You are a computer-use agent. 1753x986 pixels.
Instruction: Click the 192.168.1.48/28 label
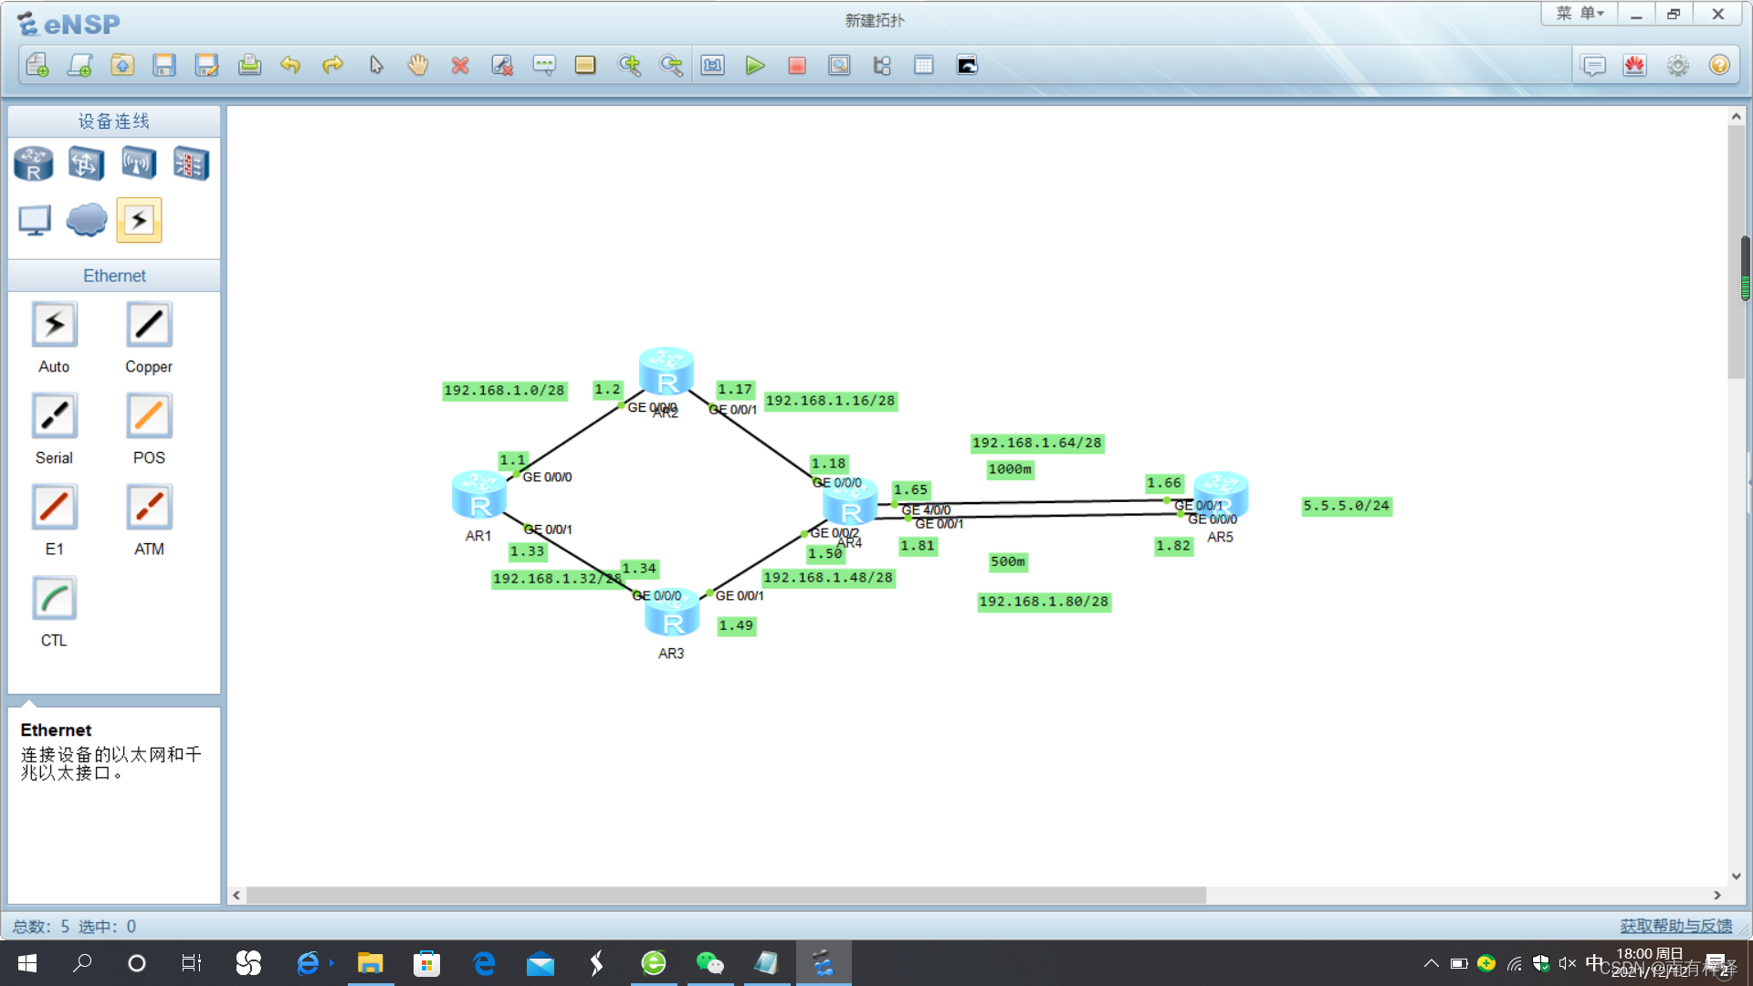(828, 578)
